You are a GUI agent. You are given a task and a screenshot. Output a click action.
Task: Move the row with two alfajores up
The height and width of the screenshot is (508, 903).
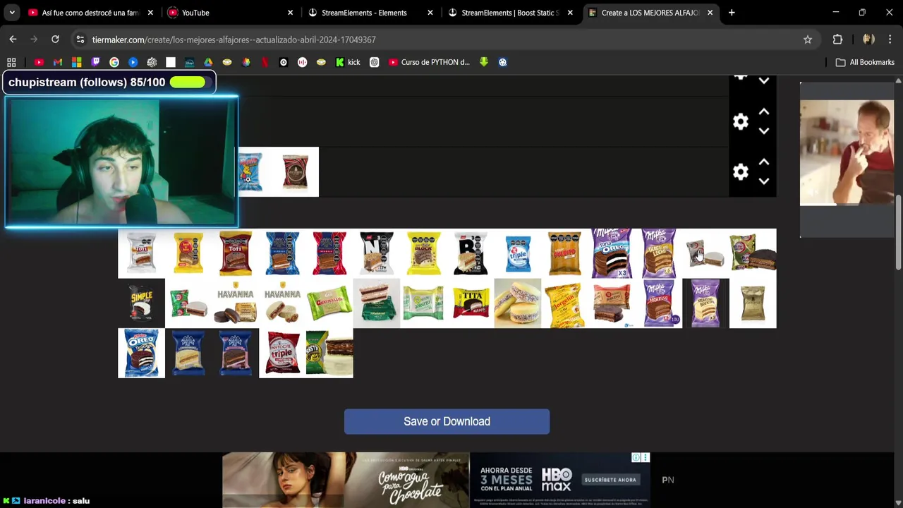764,162
